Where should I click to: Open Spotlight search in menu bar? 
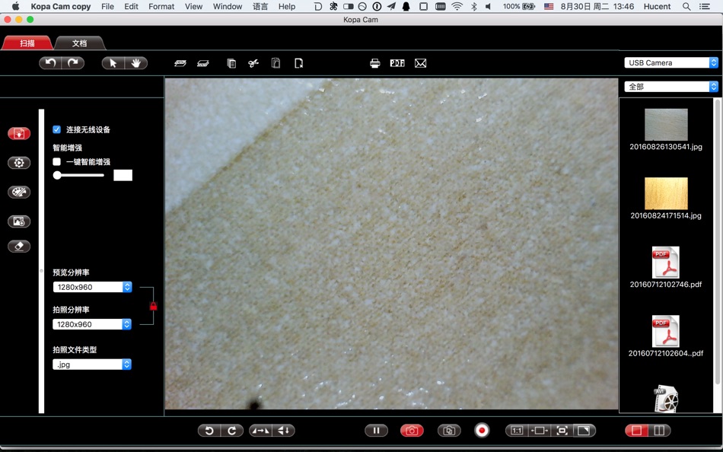point(686,6)
